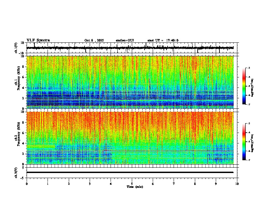
Task: Click the 'Time (min)' axis label
Action: 135,187
